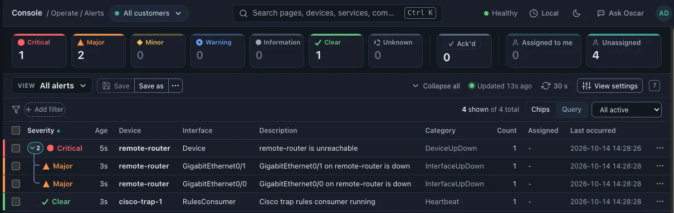Click the Healthy status indicator

click(500, 13)
